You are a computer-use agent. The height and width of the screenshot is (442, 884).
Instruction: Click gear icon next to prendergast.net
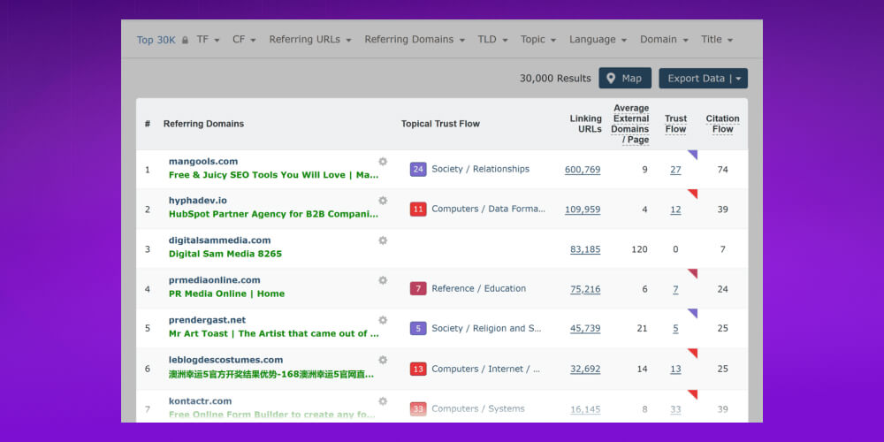383,320
